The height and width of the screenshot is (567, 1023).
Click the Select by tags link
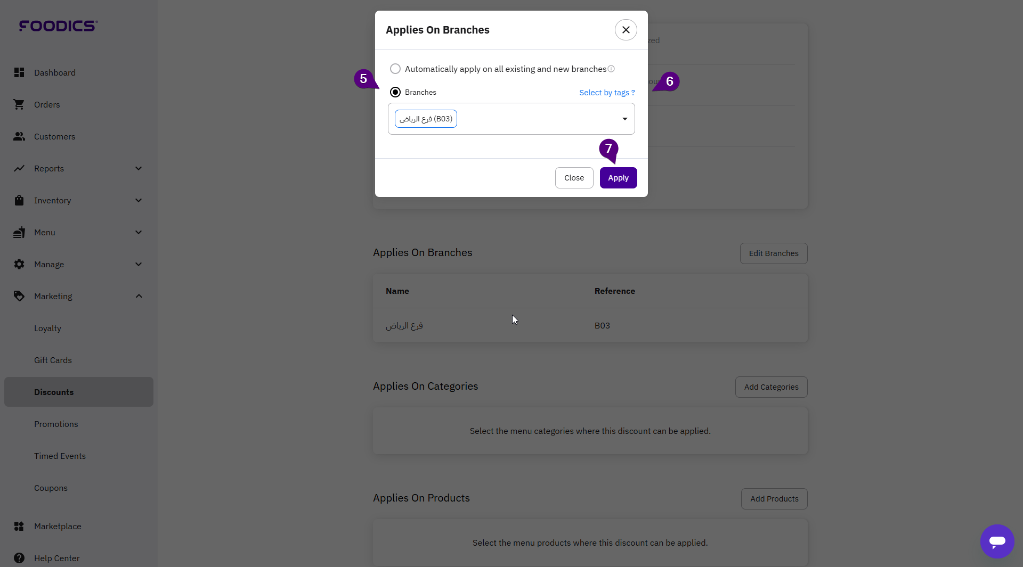coord(607,93)
